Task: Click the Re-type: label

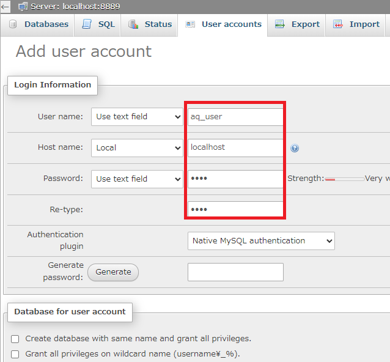Action: tap(66, 210)
